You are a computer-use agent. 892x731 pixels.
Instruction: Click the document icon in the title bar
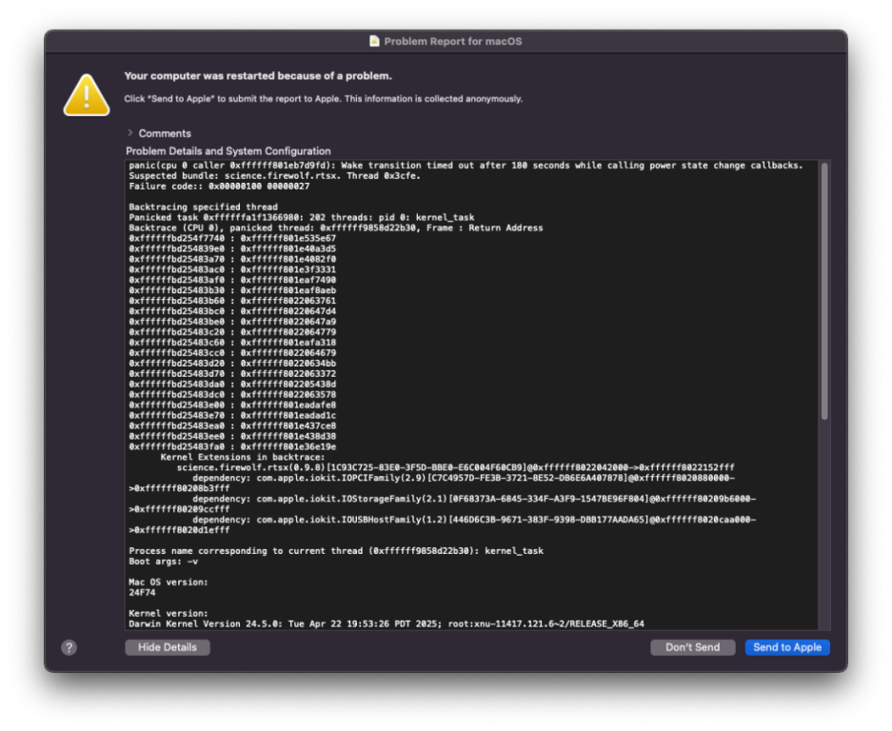[375, 41]
